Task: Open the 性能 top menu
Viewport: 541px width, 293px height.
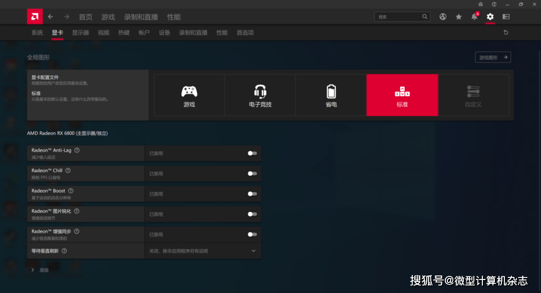Action: pos(174,17)
